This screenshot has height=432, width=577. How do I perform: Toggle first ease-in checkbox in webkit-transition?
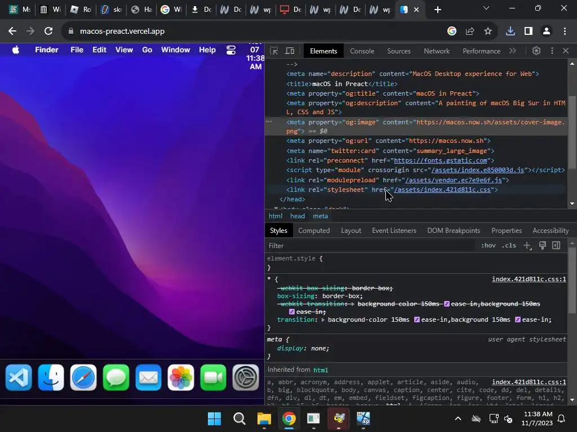[x=447, y=304]
